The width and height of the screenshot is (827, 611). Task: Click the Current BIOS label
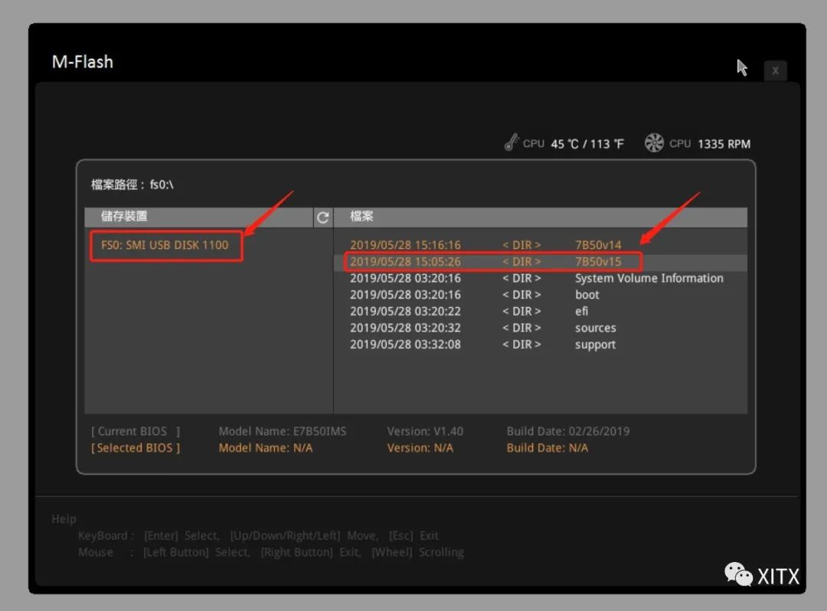click(136, 431)
